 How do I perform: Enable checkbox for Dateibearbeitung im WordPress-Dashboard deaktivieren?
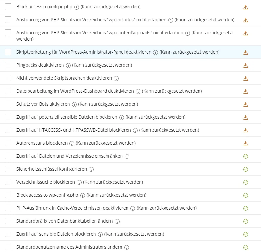[8, 91]
